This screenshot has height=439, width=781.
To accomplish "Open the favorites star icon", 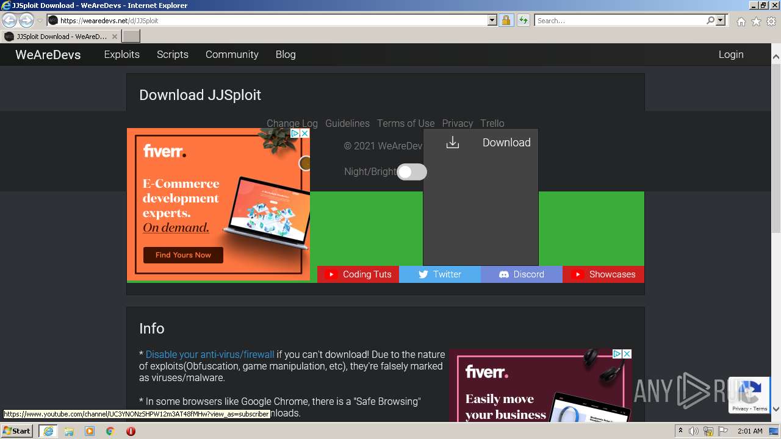I will click(756, 21).
